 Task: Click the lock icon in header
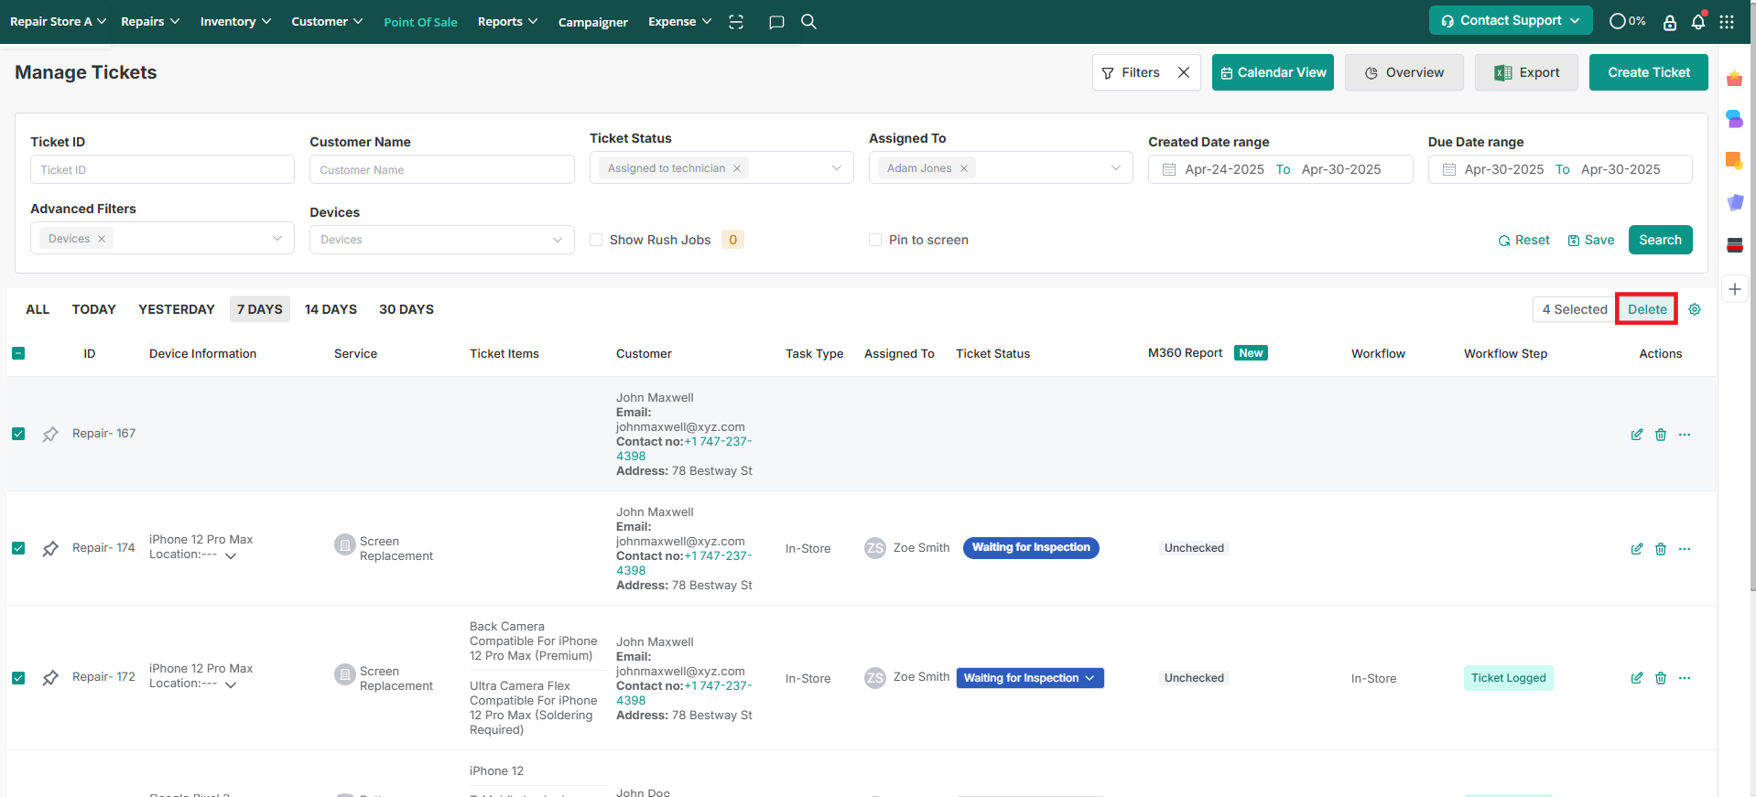tap(1669, 22)
